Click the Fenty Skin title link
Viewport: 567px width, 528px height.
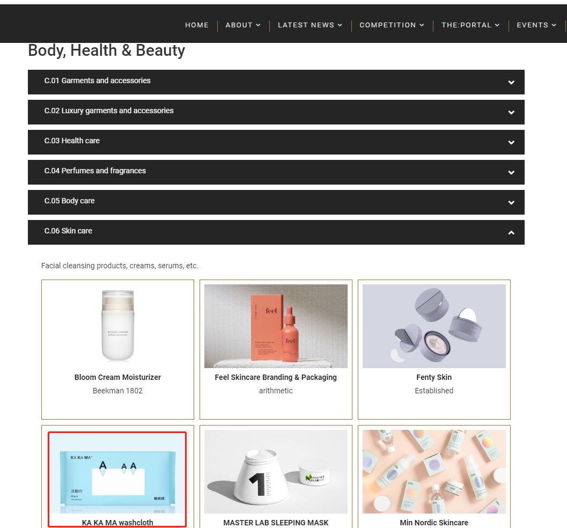pyautogui.click(x=434, y=377)
